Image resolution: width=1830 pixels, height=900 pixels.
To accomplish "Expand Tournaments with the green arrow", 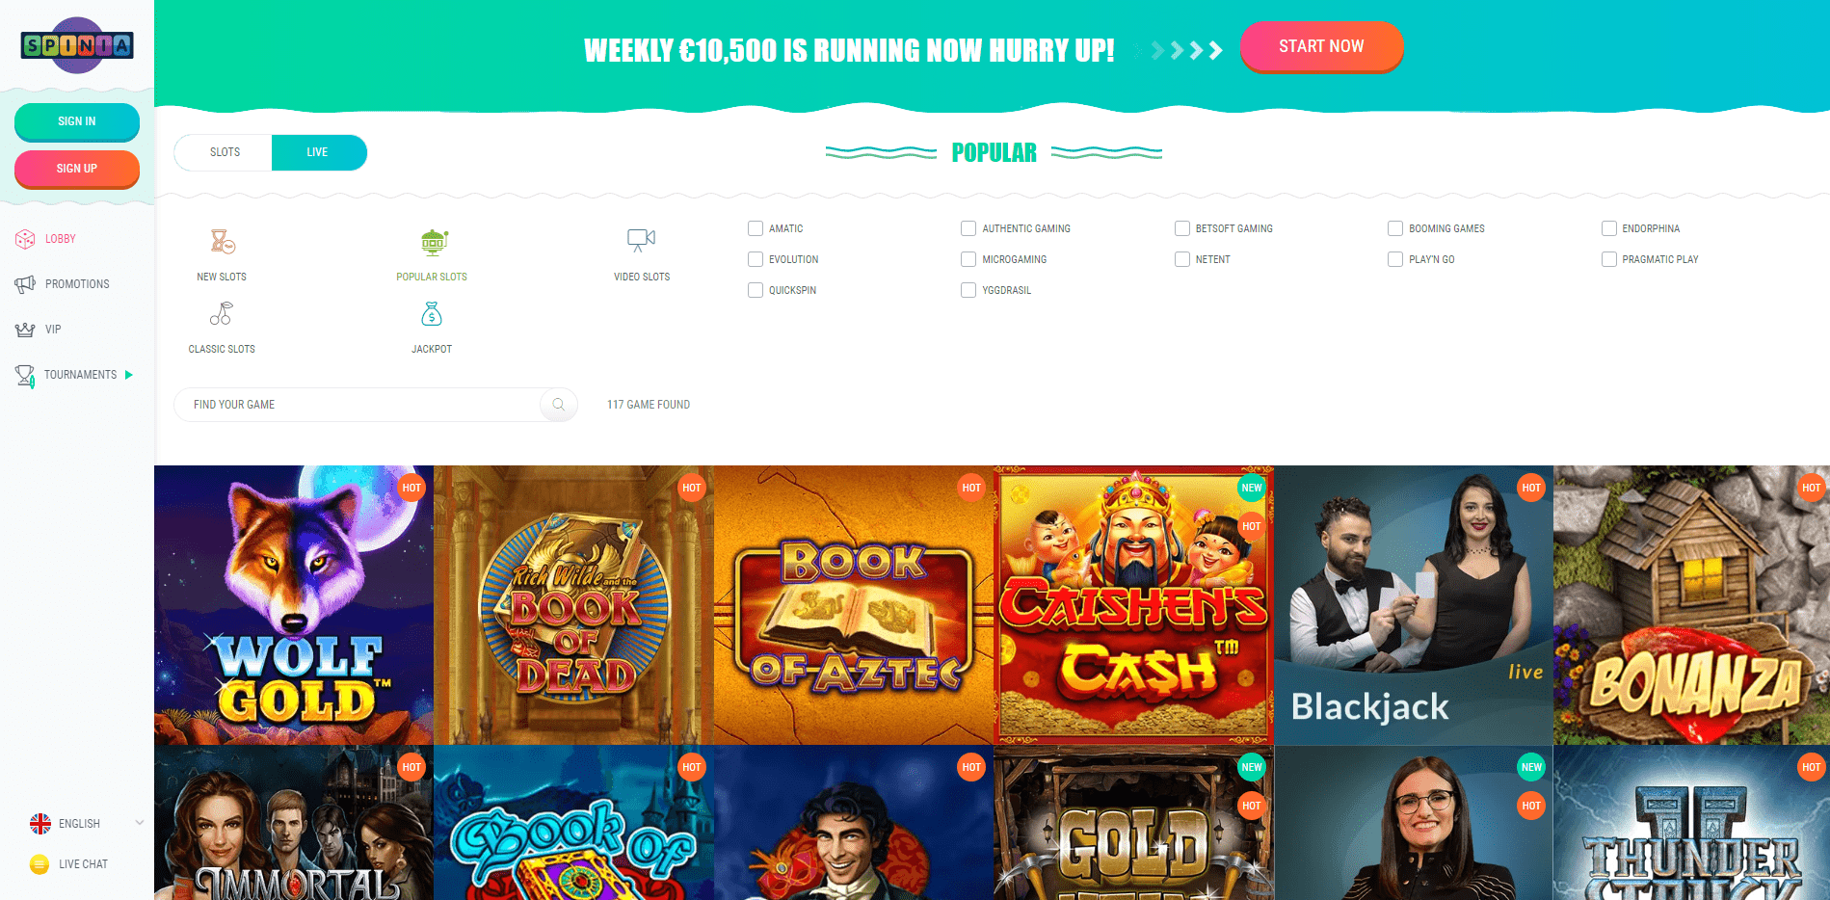I will (129, 375).
